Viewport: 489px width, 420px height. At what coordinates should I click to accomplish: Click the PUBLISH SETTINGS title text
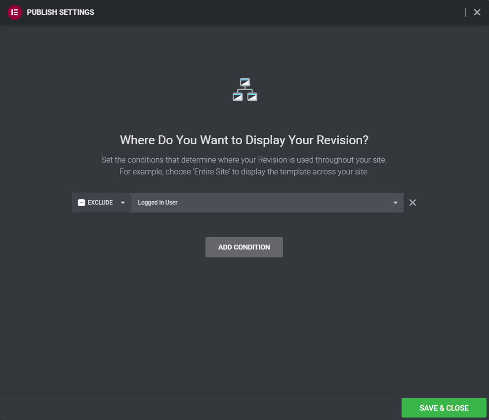pyautogui.click(x=60, y=12)
